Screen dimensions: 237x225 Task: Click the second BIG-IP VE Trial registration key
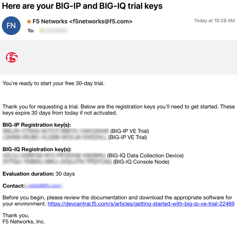click(55, 137)
